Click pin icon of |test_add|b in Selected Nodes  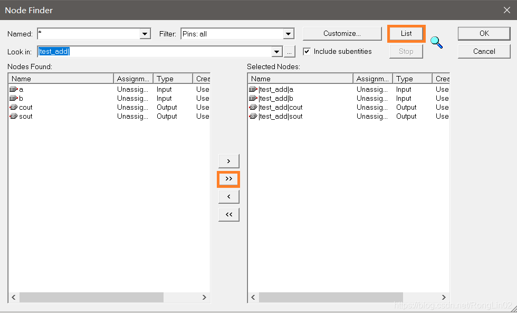[x=253, y=98]
